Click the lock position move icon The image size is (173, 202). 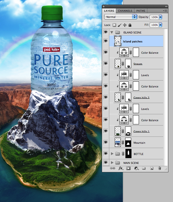tap(125, 25)
